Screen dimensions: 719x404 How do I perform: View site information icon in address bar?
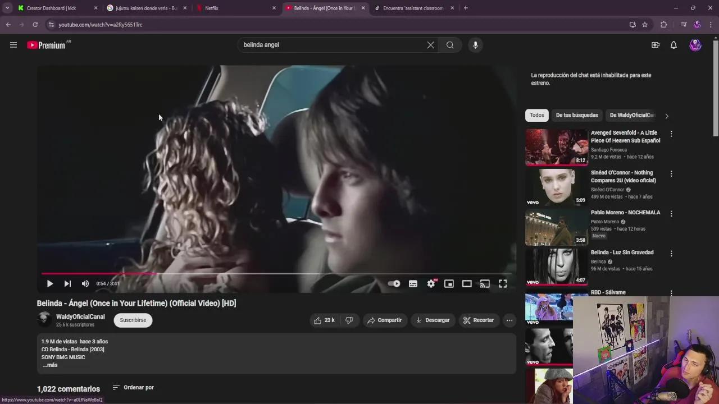[51, 25]
